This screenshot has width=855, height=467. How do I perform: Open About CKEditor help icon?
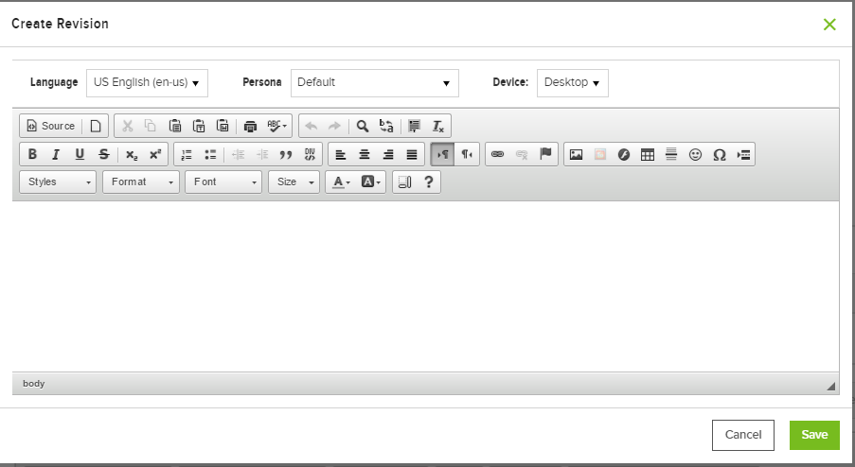click(429, 182)
